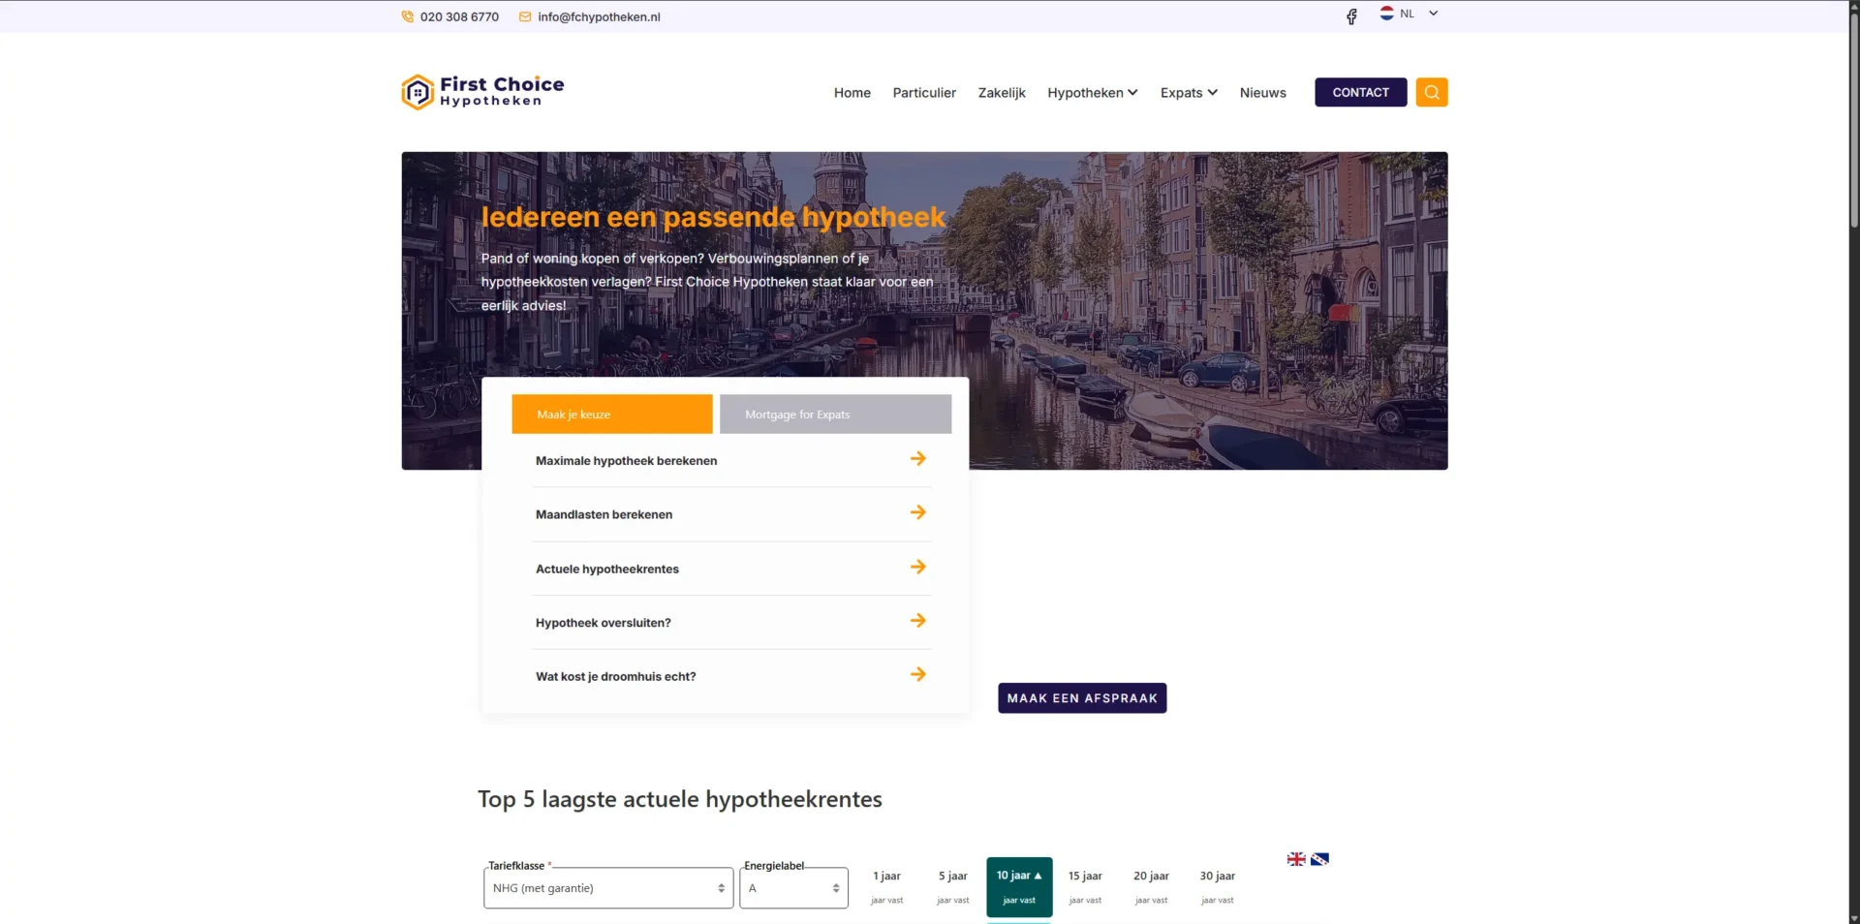Select the 30 jaar fixed-rate option

pos(1217,886)
